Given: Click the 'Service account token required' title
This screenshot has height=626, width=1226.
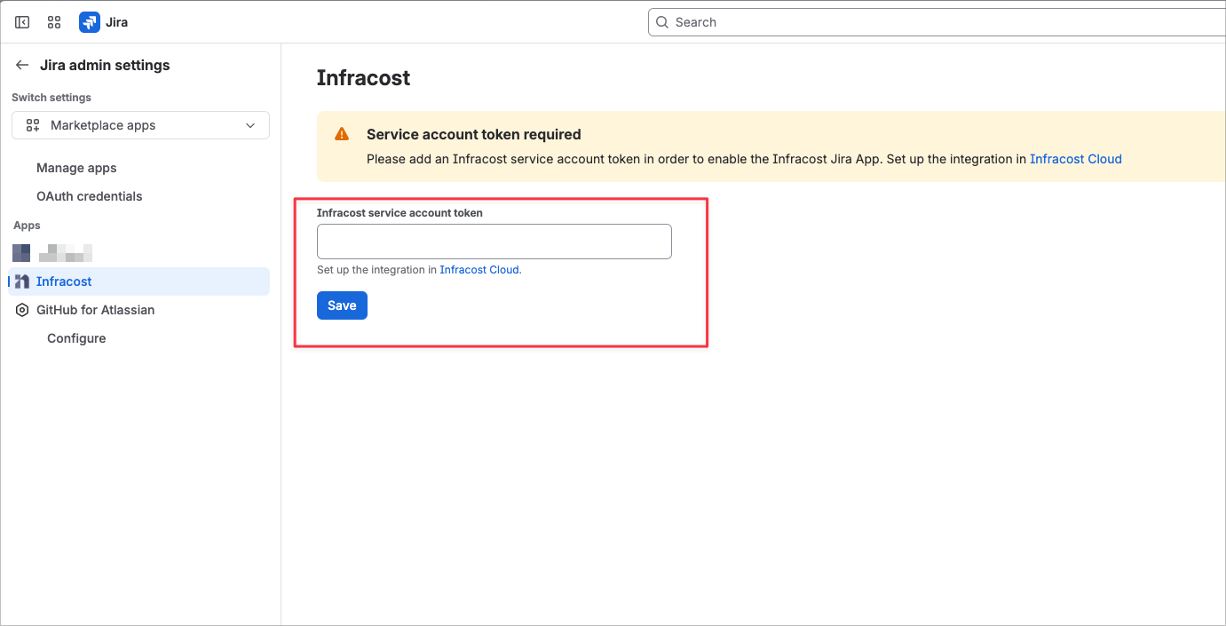Looking at the screenshot, I should pos(474,135).
